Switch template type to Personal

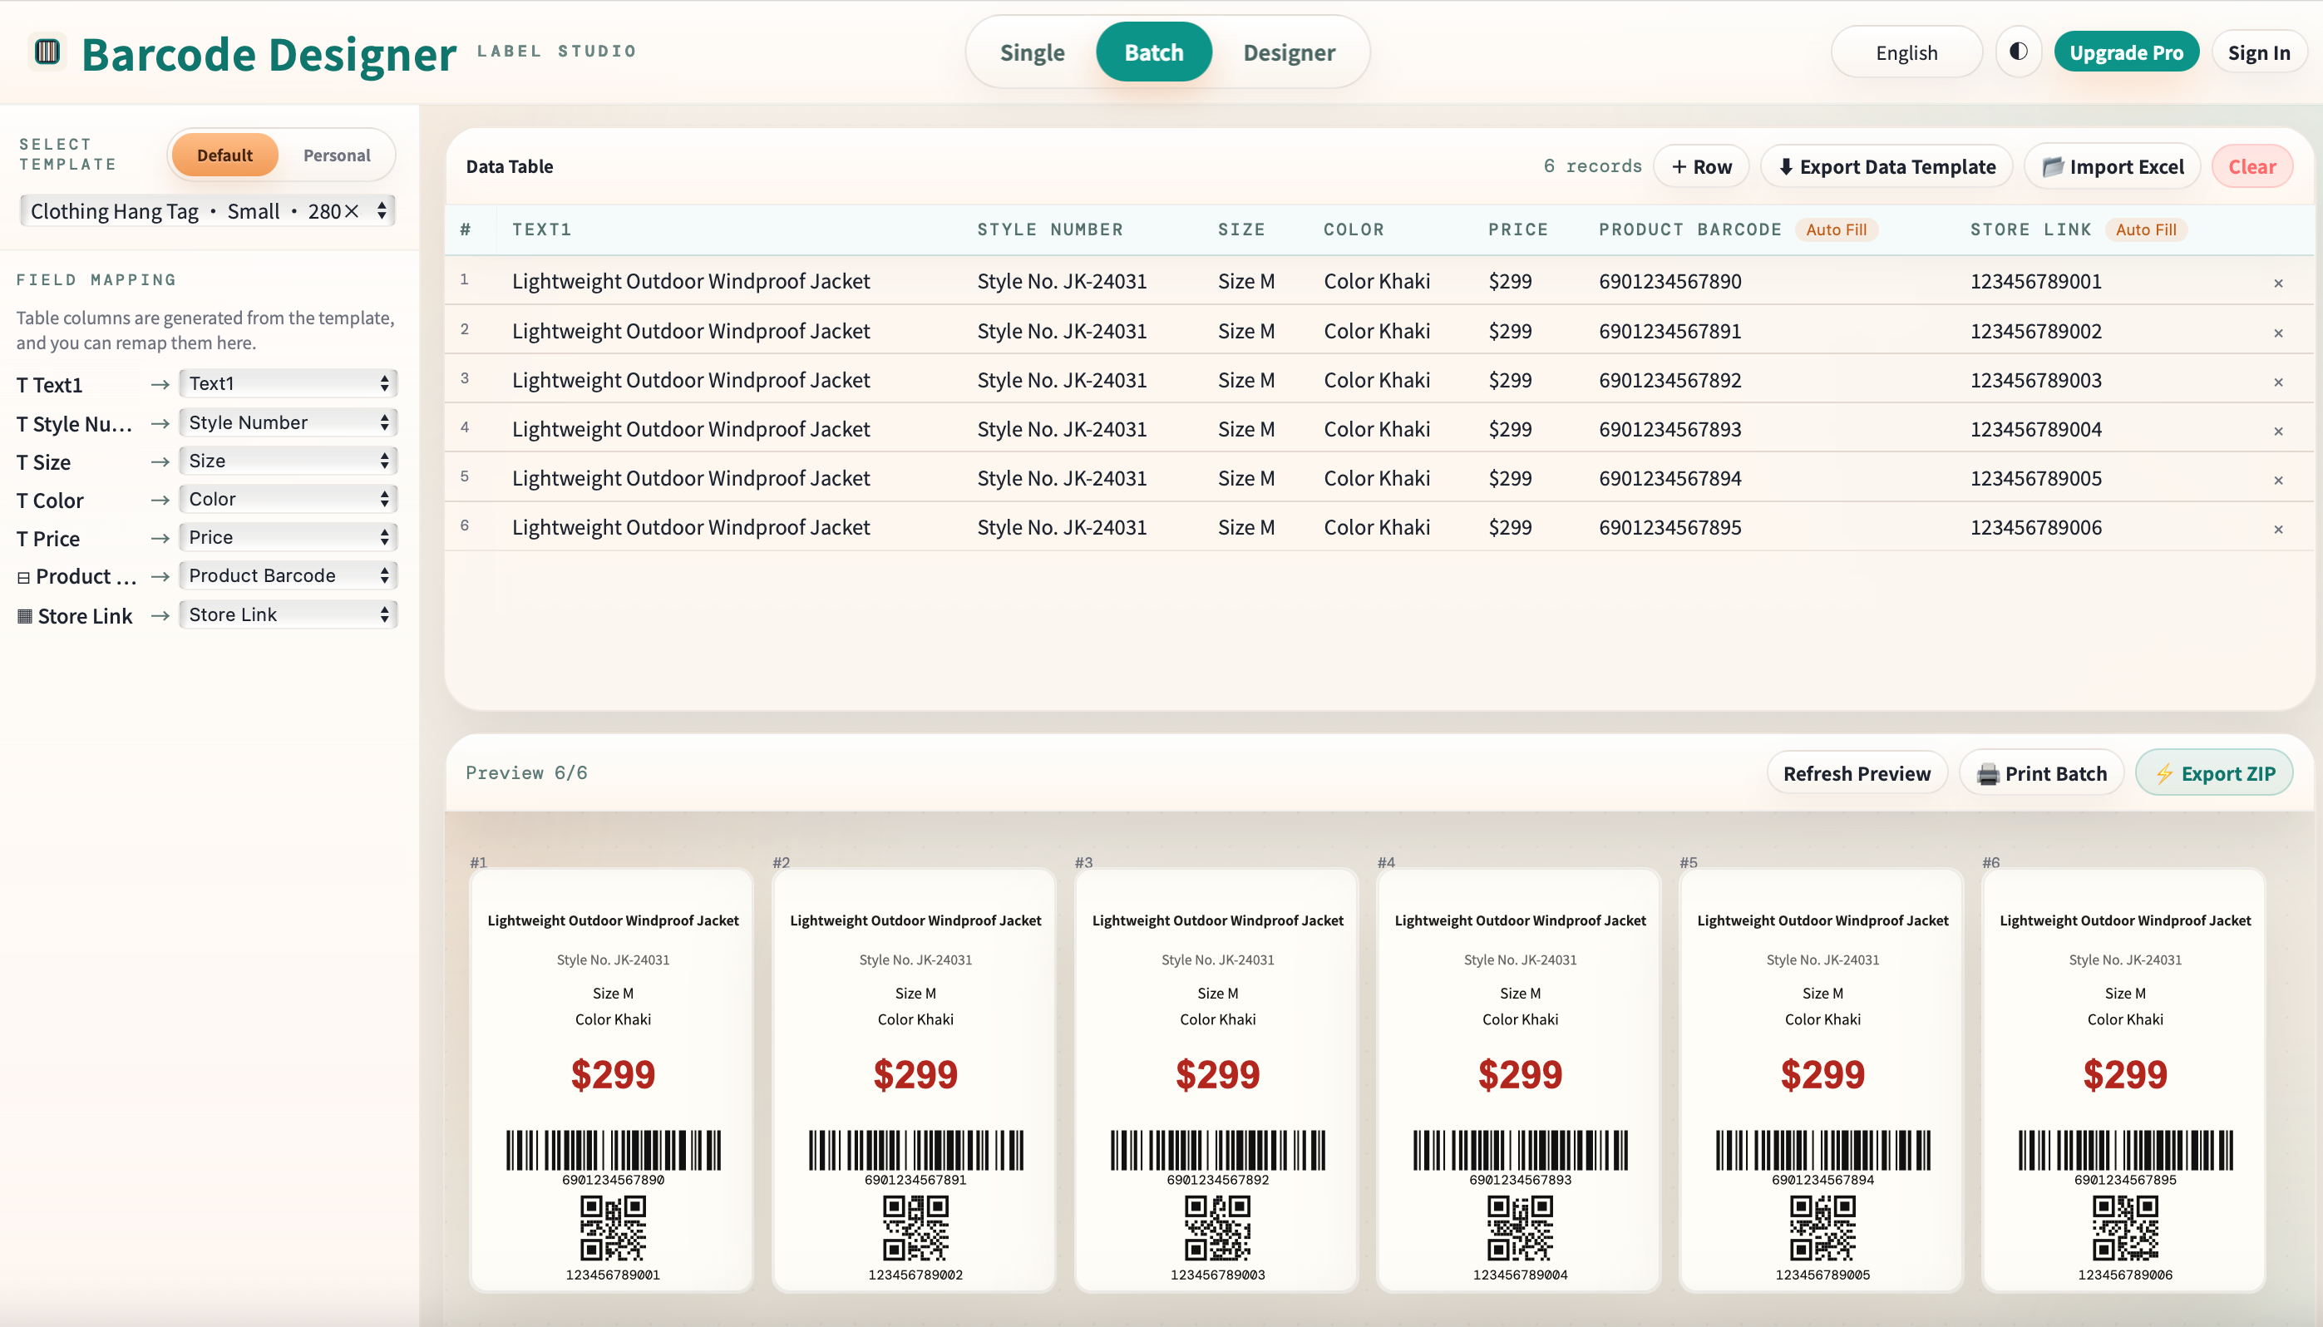[336, 155]
